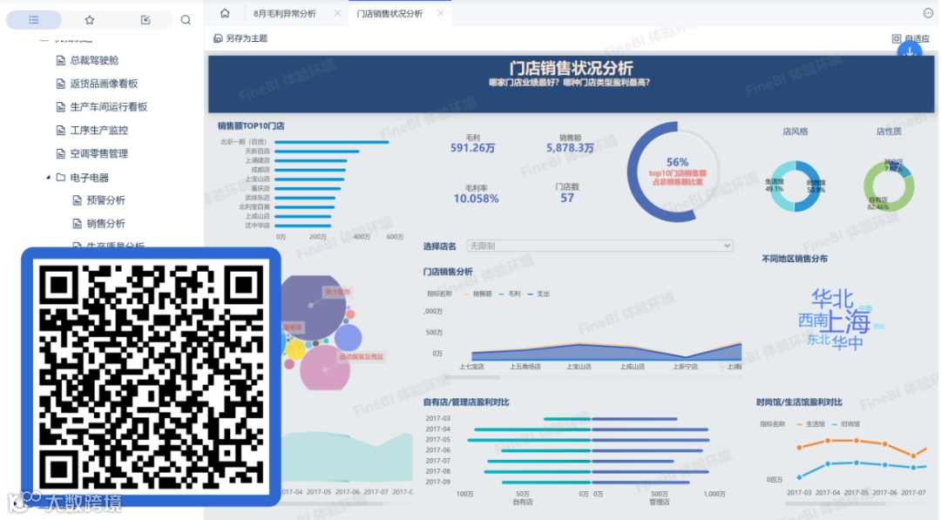This screenshot has width=941, height=520.
Task: Switch to the 8月毛利异常分析 tab
Action: tap(284, 13)
